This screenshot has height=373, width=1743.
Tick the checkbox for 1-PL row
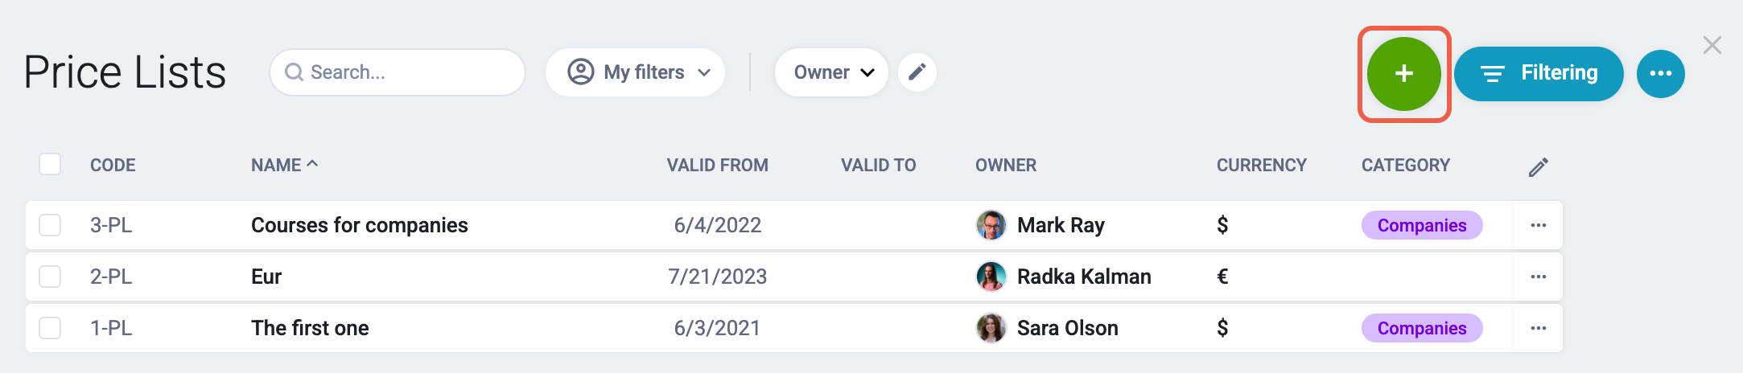click(x=50, y=328)
